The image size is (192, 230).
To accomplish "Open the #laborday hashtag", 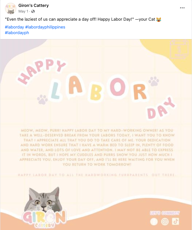I will (14, 27).
